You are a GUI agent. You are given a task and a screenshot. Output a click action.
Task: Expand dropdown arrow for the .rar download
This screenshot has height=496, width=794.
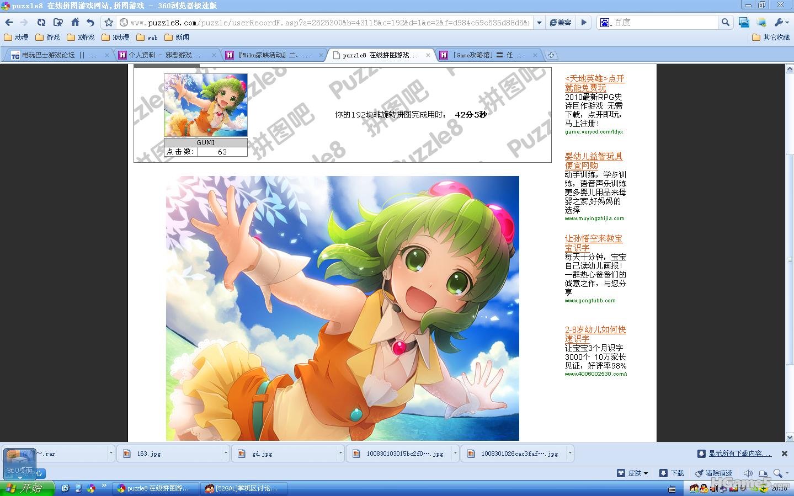point(111,454)
